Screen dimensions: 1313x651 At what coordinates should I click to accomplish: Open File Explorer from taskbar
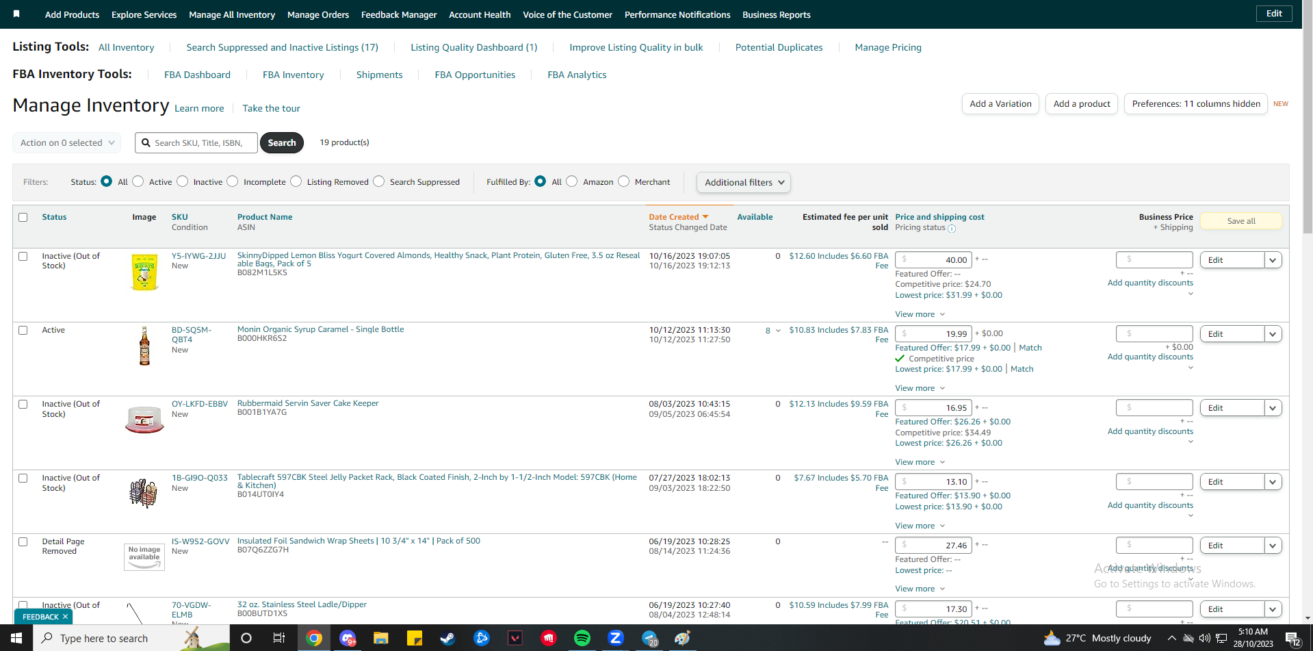381,638
